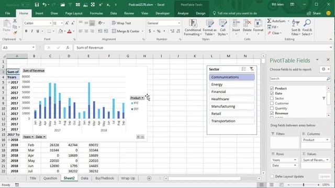This screenshot has width=335, height=188.
Task: Toggle the Revenue field checkbox
Action: click(x=272, y=113)
